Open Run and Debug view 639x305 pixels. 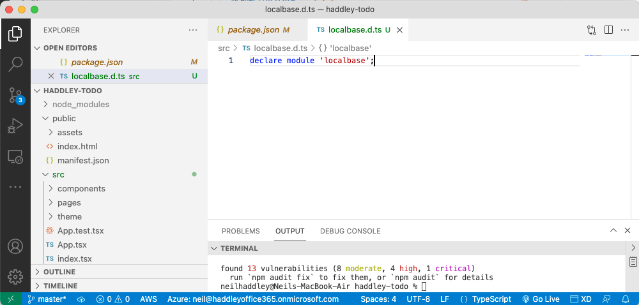(15, 126)
